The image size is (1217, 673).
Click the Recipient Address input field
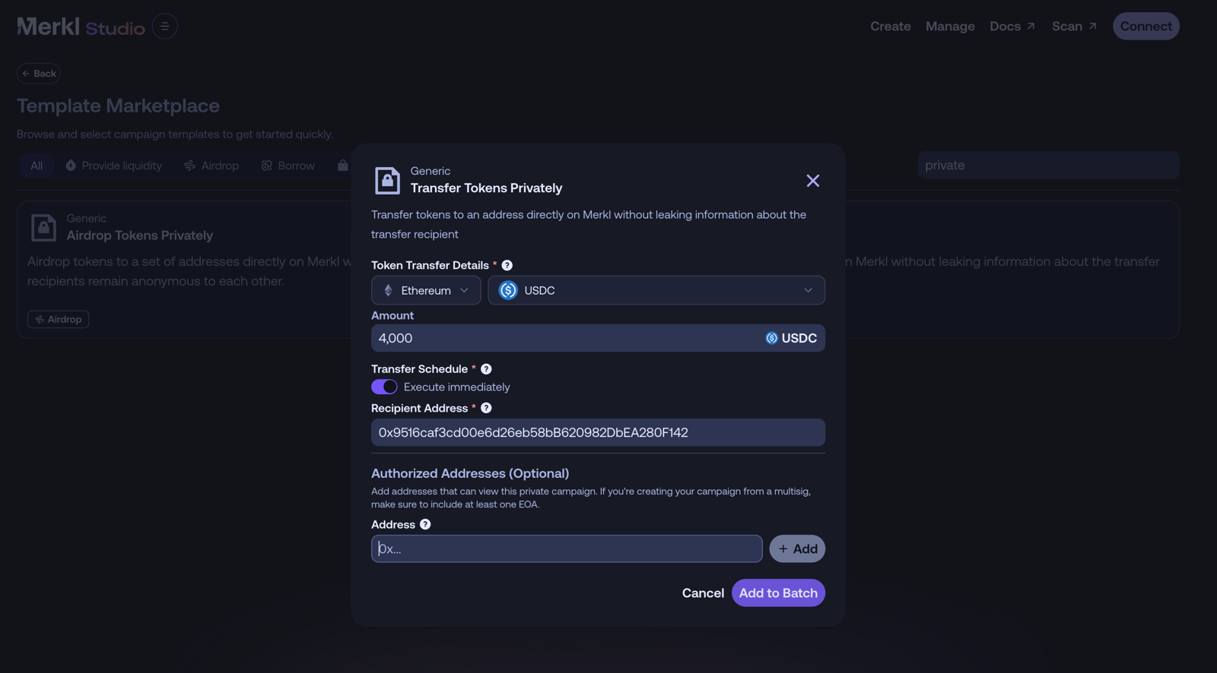tap(598, 432)
